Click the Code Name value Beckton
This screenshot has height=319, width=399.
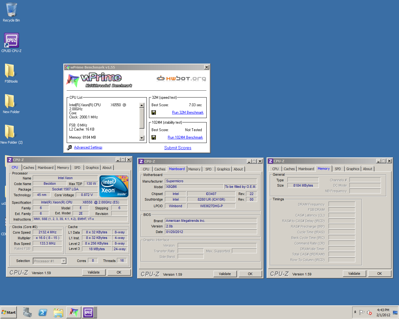tap(50, 183)
